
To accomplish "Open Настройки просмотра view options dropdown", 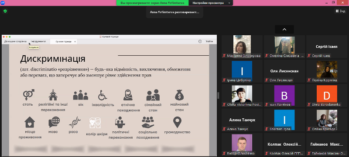I will pyautogui.click(x=211, y=3).
